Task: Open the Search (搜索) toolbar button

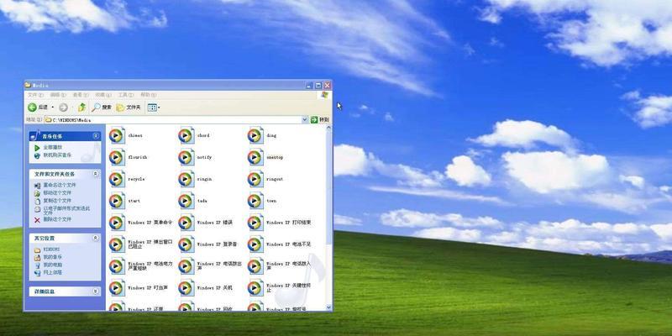Action: 102,108
